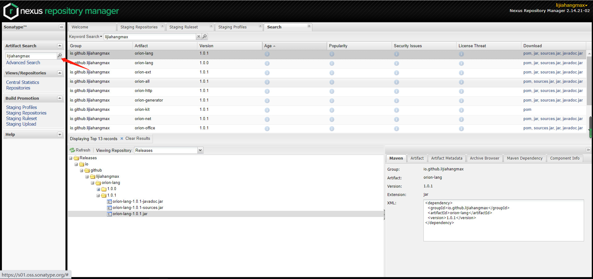Image resolution: width=593 pixels, height=279 pixels.
Task: Collapse the Build Promotion section
Action: pos(60,98)
